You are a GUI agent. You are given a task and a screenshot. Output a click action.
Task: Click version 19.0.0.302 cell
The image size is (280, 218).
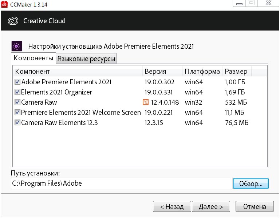click(x=159, y=82)
